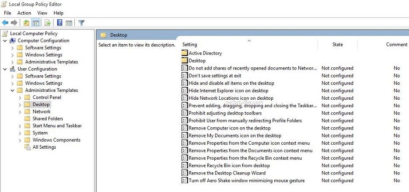This screenshot has width=409, height=192.
Task: Click 'Not configured' state for Turn off Aero Shake
Action: point(337,181)
